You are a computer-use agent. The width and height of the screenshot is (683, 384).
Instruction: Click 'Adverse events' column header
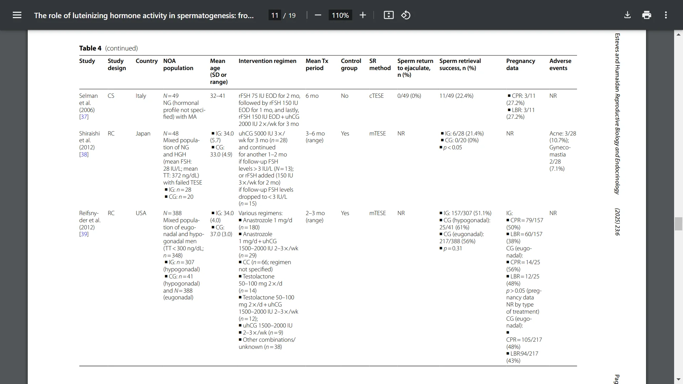560,64
